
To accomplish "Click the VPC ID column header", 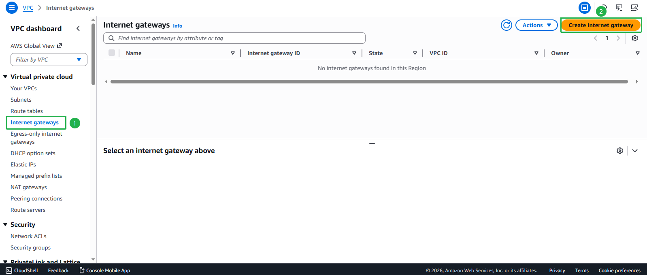I will 438,53.
